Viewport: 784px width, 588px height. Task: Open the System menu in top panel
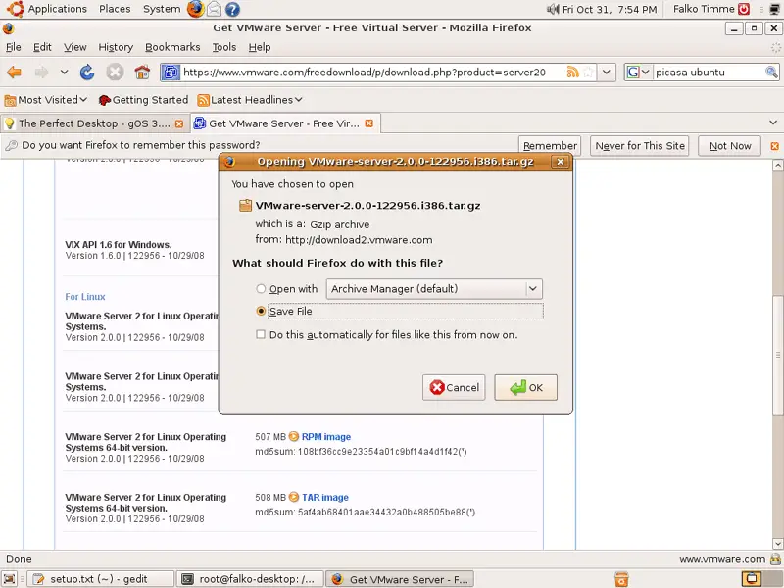[162, 9]
